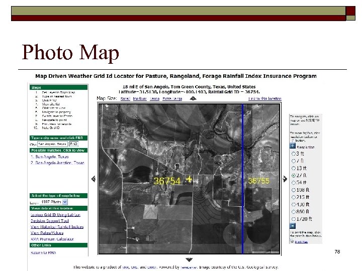The height and width of the screenshot is (271, 362).
Task: Zoom in with the blue plus button
Action: click(293, 146)
